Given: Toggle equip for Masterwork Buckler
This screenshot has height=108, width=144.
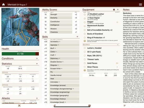Looking at the screenshot, I should click(x=85, y=26).
